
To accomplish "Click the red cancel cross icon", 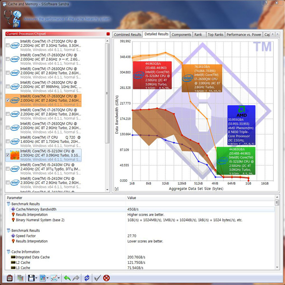I will tap(106, 278).
